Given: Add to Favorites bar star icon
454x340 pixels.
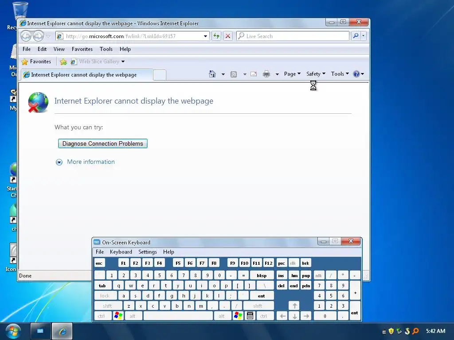Looking at the screenshot, I should 63,62.
